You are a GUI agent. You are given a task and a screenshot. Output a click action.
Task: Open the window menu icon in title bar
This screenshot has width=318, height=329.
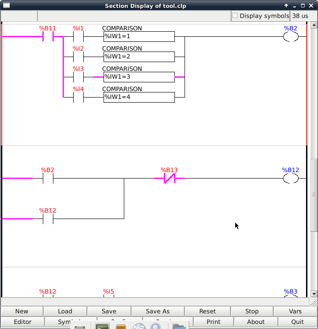click(6, 5)
